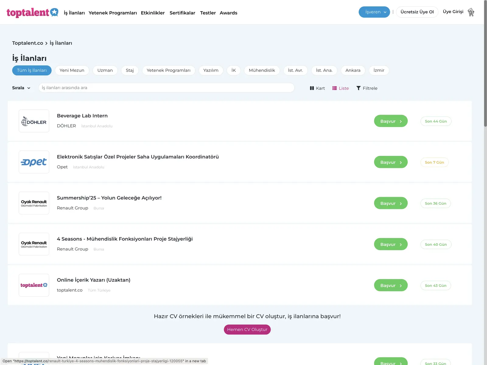Go to the Awards page

coord(228,13)
